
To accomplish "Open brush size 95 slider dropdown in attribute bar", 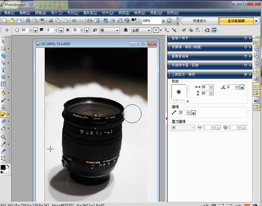I will pyautogui.click(x=35, y=30).
